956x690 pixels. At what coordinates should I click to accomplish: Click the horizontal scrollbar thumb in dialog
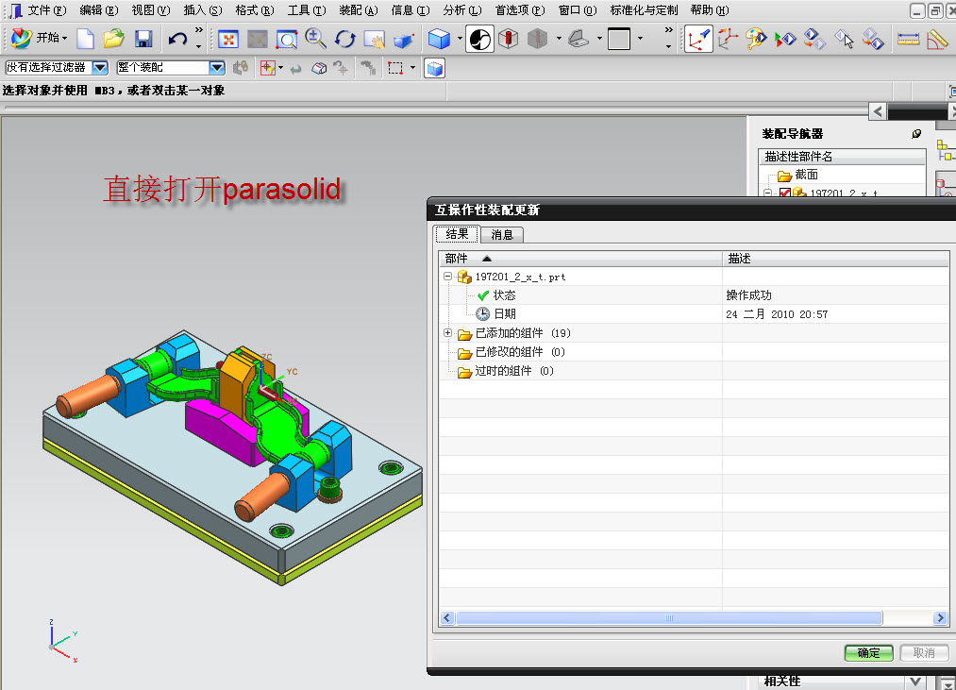tap(669, 618)
